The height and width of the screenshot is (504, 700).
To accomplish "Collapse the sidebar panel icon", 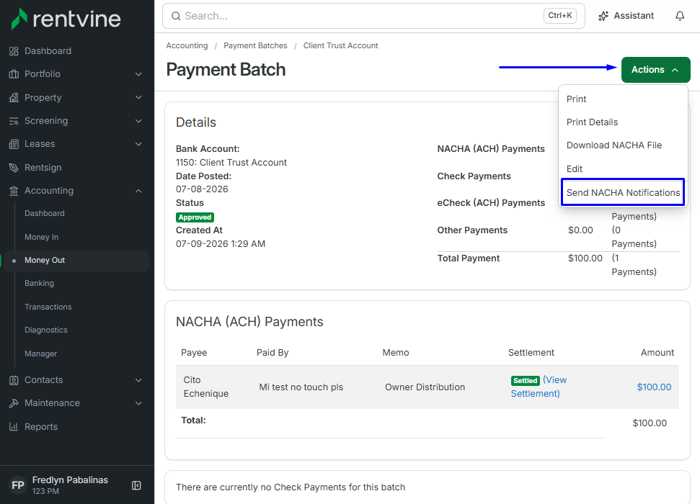I will click(136, 485).
